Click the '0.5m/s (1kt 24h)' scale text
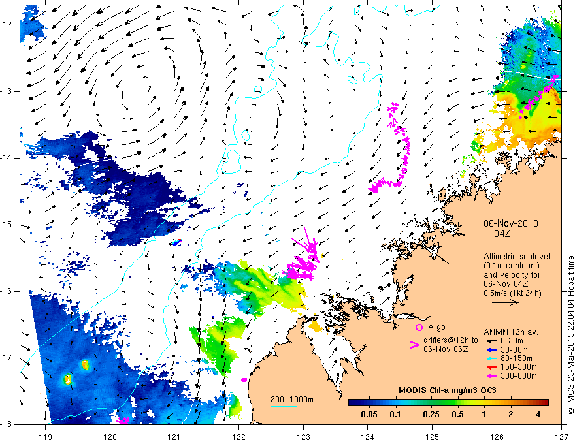This screenshot has height=444, width=575. click(x=512, y=293)
